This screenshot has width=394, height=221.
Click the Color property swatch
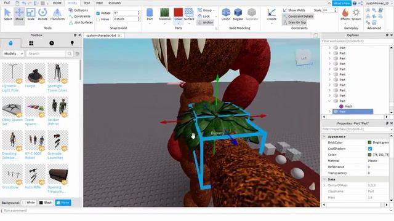(369, 155)
